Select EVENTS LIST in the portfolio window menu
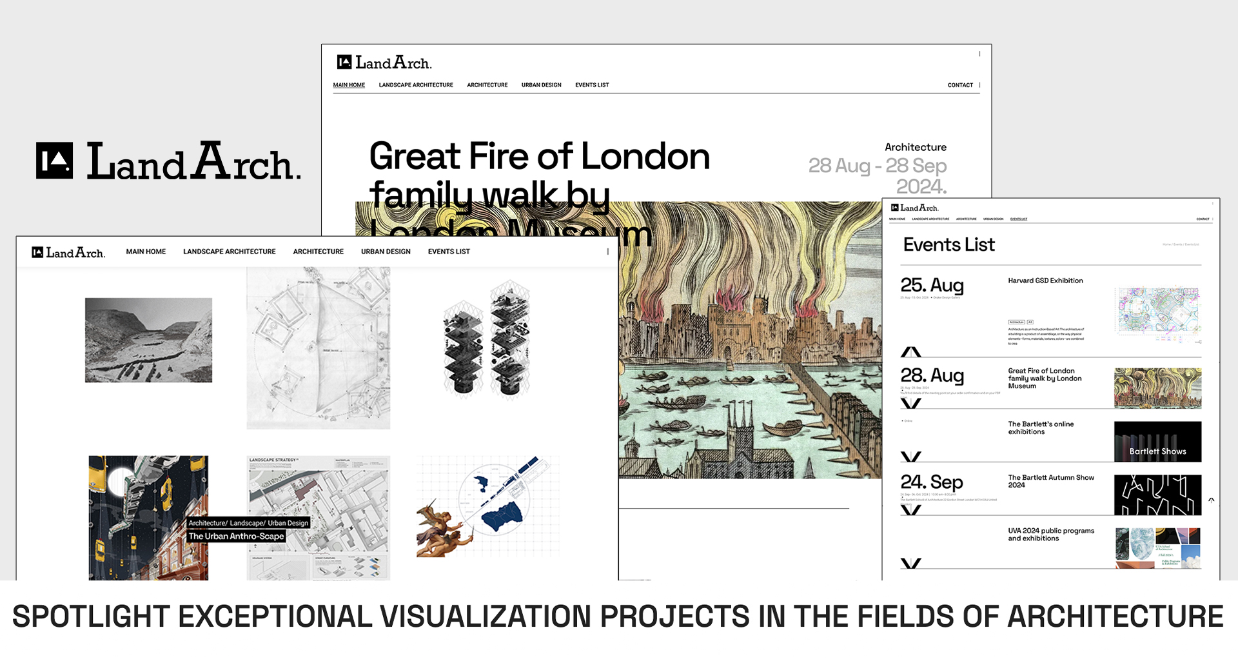Screen dimensions: 1238x672 449,252
